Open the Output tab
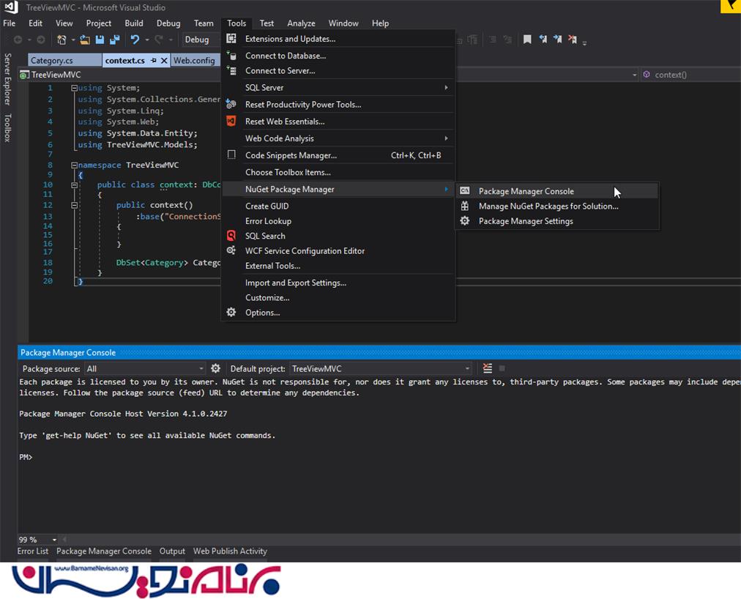The image size is (741, 599). (172, 551)
